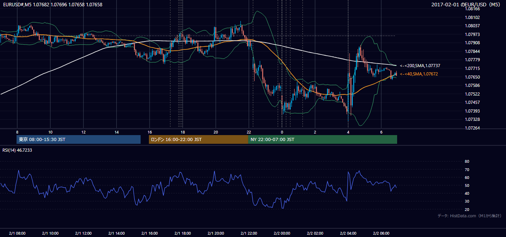Select the ロンドン 16:00-22:00 JST session bar
This screenshot has height=237, width=506.
(x=198, y=139)
